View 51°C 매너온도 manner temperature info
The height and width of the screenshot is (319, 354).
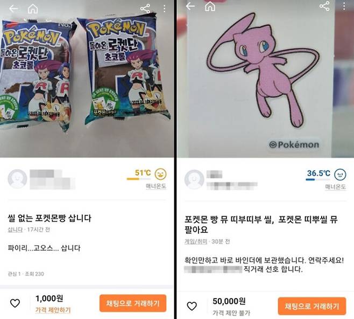156,186
